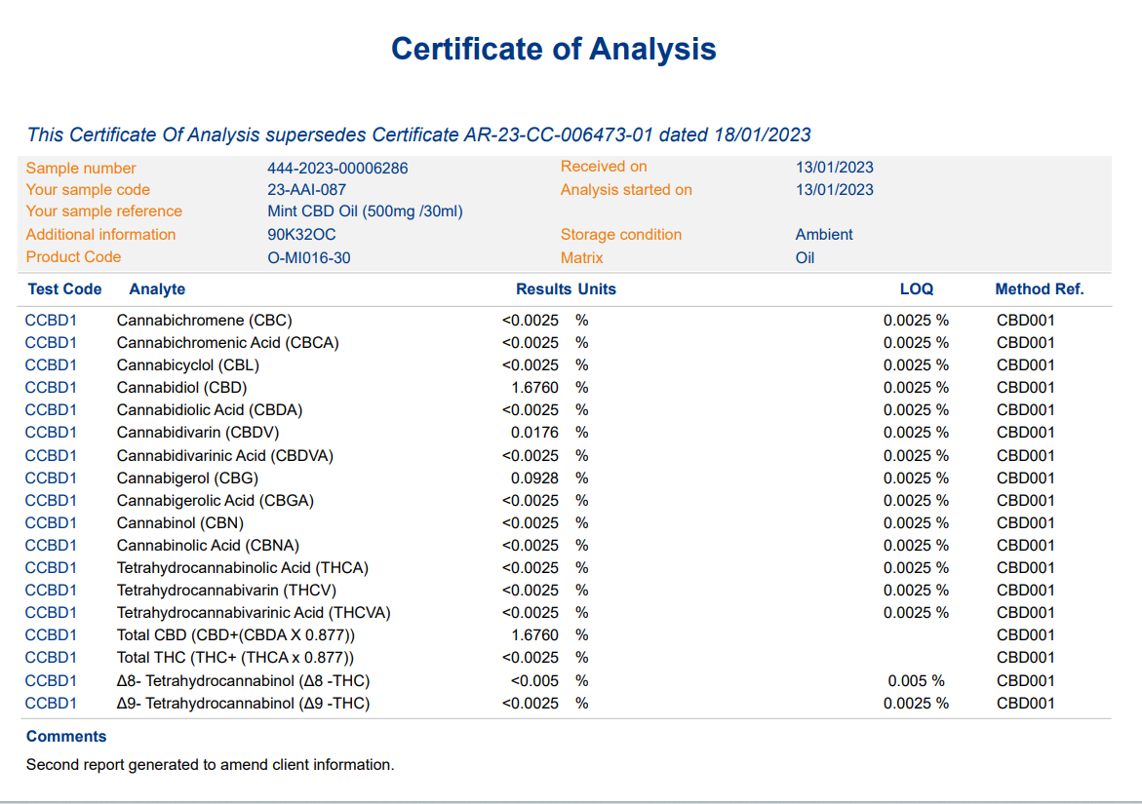Select the Total THC analyte name
Viewport: 1142px width, 804px height.
pos(235,658)
